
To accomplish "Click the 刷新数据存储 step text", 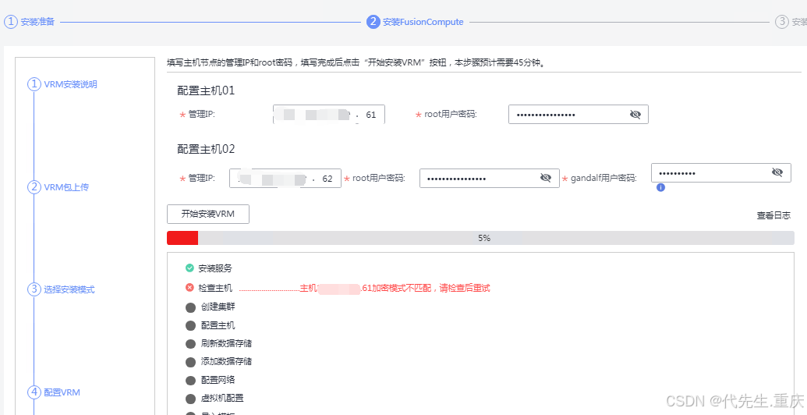I will 226,343.
